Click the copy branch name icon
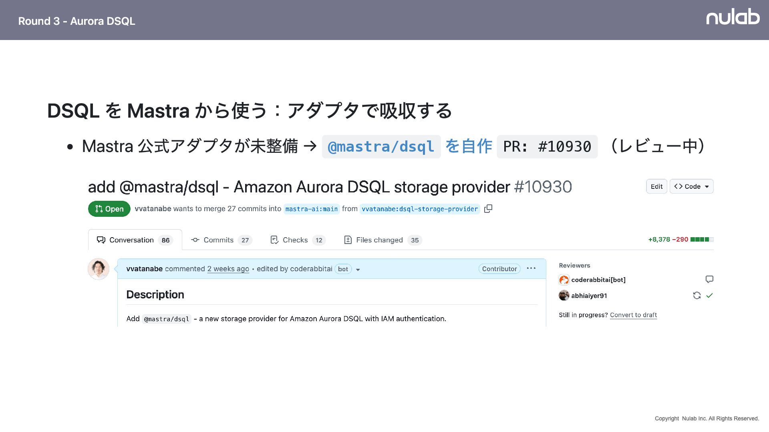The image size is (769, 432). [488, 209]
